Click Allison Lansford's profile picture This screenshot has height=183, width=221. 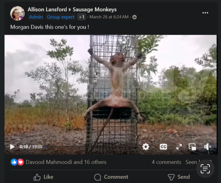(x=17, y=13)
